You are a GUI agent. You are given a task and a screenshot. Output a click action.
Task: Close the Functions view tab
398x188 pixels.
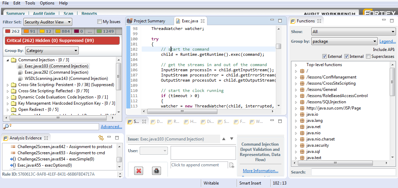tap(319, 21)
